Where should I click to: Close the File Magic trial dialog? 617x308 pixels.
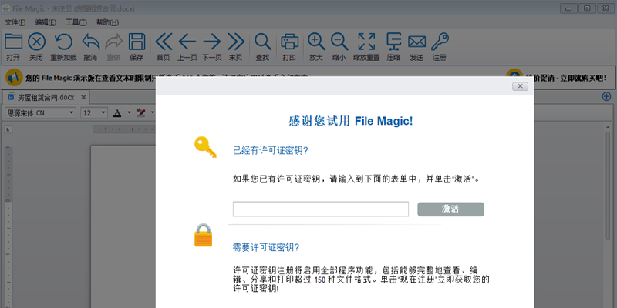pyautogui.click(x=520, y=86)
